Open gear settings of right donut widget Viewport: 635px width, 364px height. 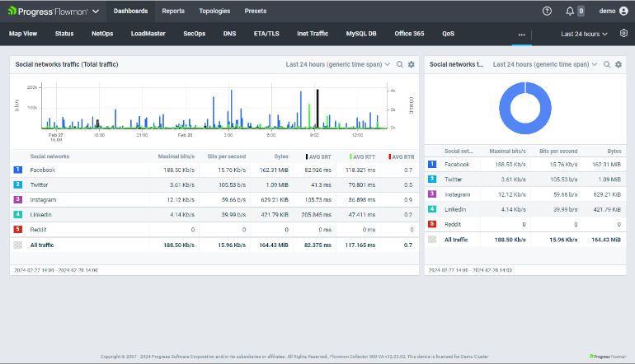point(617,64)
